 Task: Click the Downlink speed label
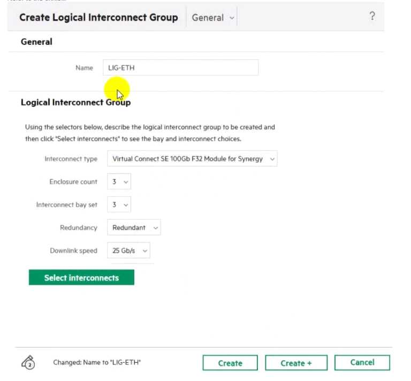point(73,250)
